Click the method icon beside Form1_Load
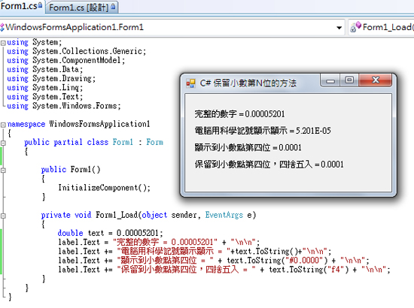414x308 pixels. [355, 27]
